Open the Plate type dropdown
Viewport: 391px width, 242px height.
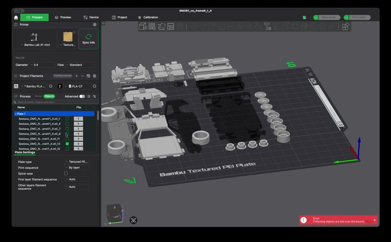point(76,162)
